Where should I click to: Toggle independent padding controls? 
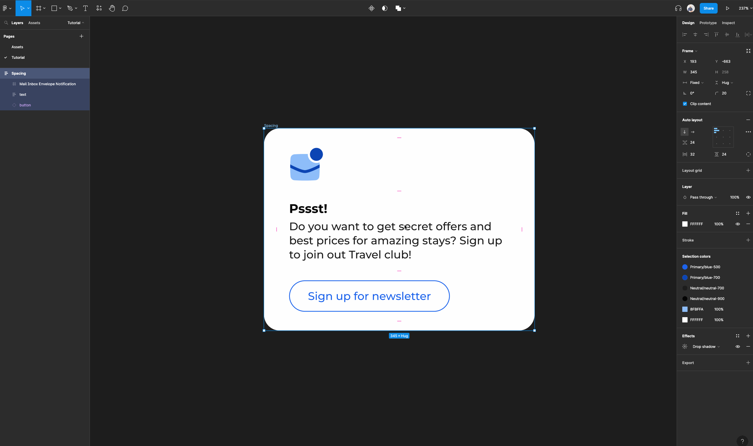[x=748, y=154]
